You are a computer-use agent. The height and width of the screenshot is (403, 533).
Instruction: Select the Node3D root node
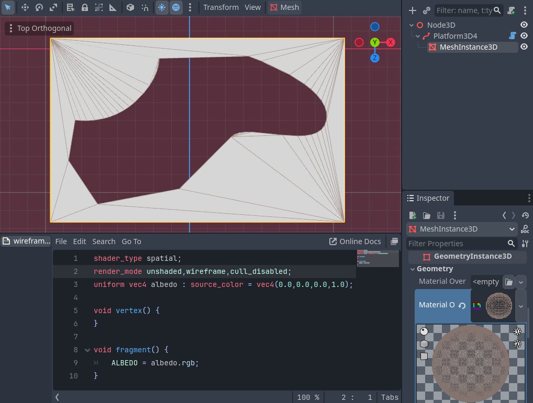point(441,25)
